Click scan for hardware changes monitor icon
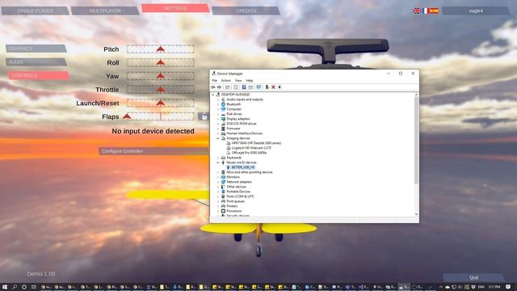 tap(258, 87)
